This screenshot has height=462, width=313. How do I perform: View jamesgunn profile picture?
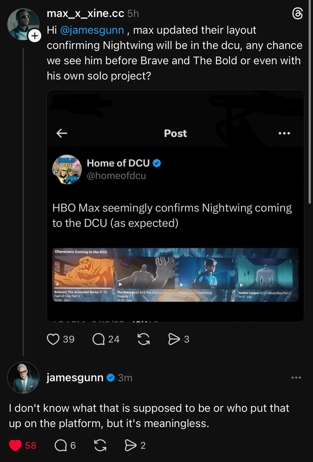[23, 377]
